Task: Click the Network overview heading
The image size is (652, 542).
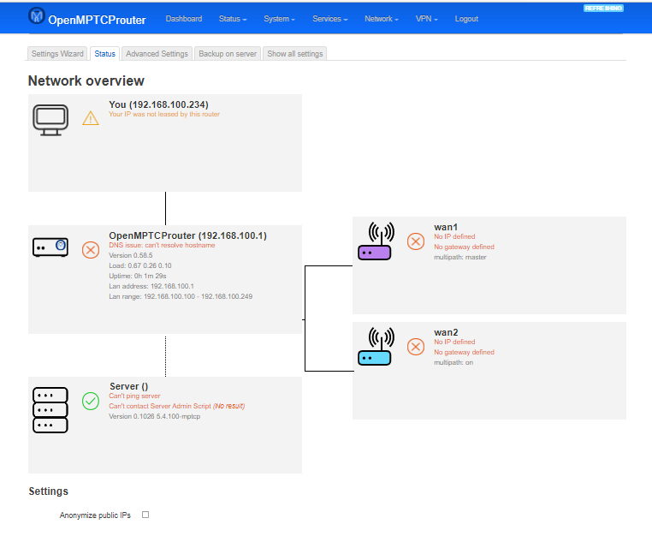Action: click(86, 80)
